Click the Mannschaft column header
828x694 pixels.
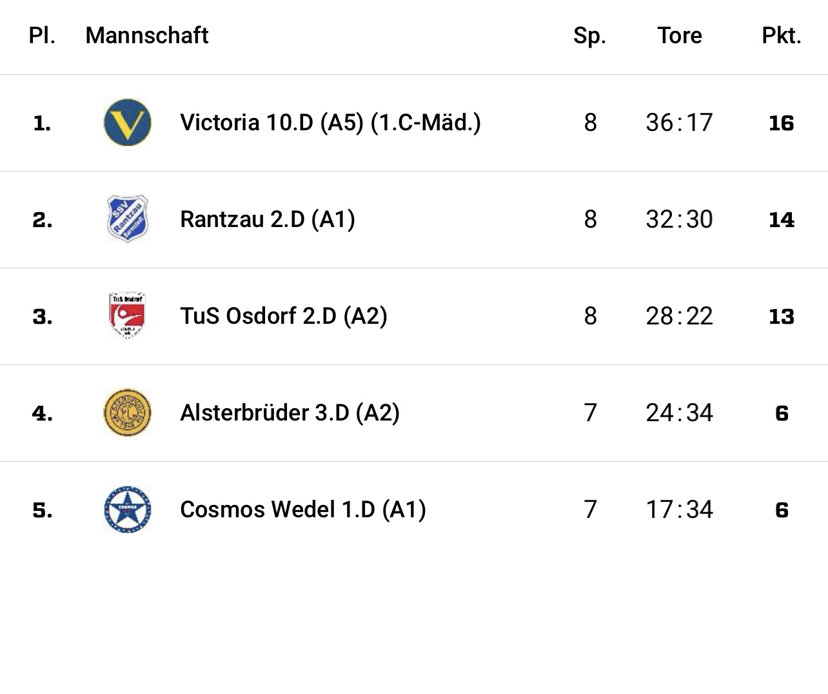coord(147,35)
